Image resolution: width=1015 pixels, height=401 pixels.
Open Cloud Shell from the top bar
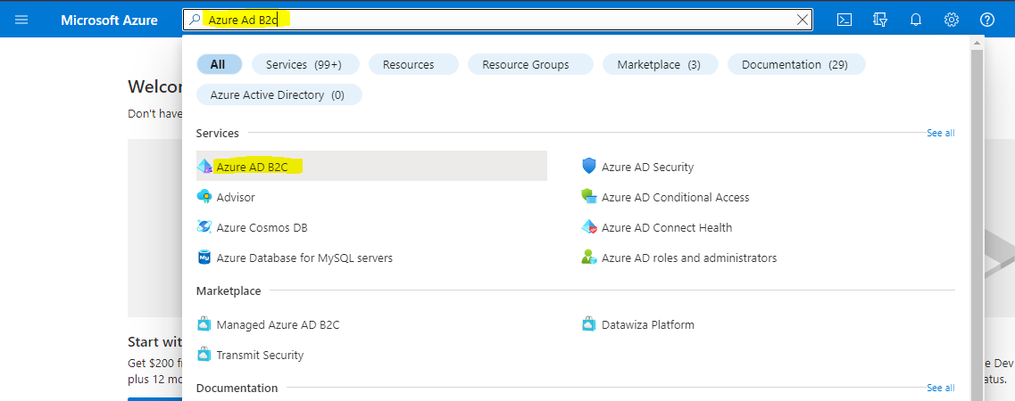844,20
